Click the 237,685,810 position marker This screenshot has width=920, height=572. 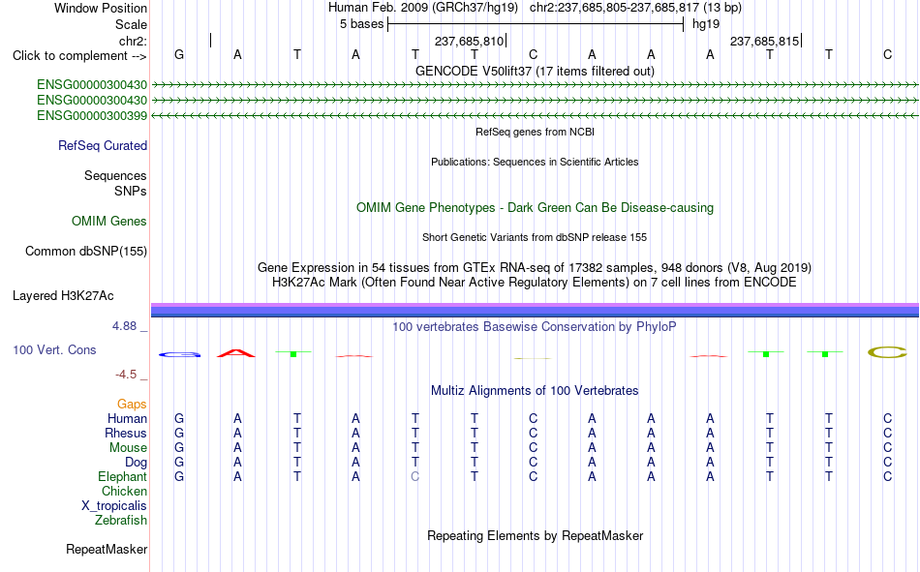pyautogui.click(x=470, y=41)
